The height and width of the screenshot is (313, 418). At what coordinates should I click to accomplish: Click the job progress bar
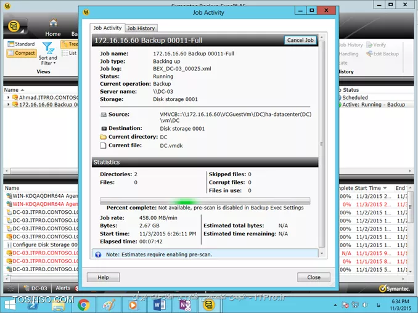pos(205,201)
